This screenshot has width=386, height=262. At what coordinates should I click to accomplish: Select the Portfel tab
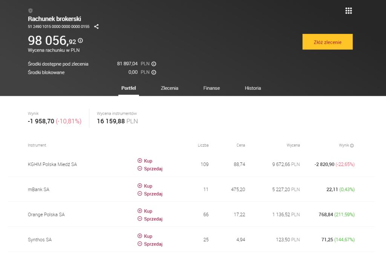(x=129, y=88)
